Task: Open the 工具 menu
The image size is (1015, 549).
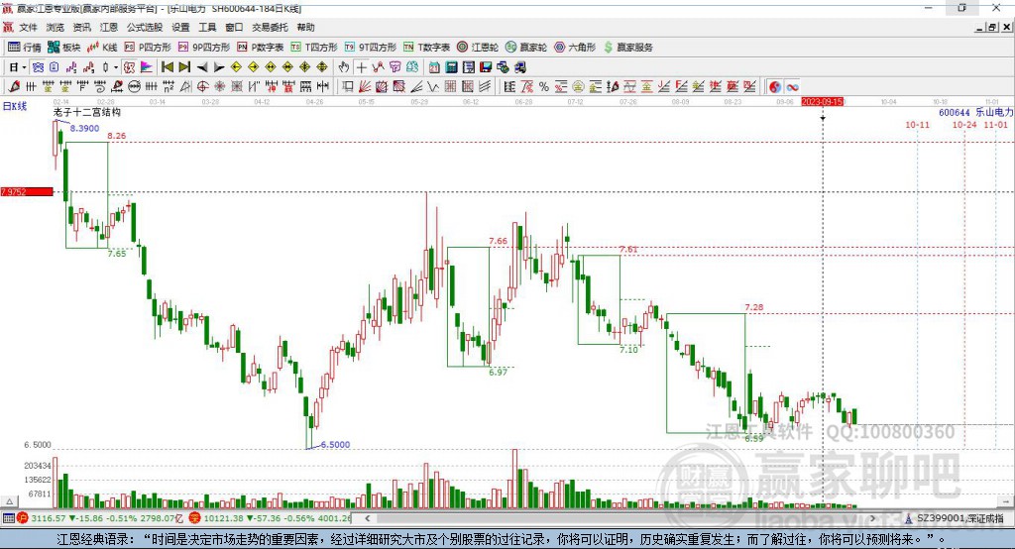Action: tap(207, 27)
